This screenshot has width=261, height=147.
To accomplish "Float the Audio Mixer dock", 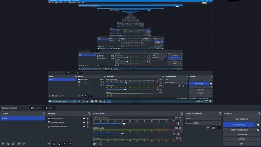I will pos(182,114).
